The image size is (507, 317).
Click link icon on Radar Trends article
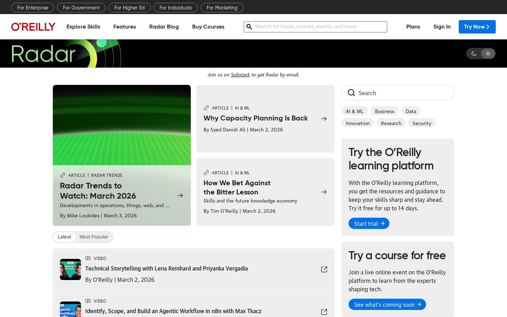[63, 175]
